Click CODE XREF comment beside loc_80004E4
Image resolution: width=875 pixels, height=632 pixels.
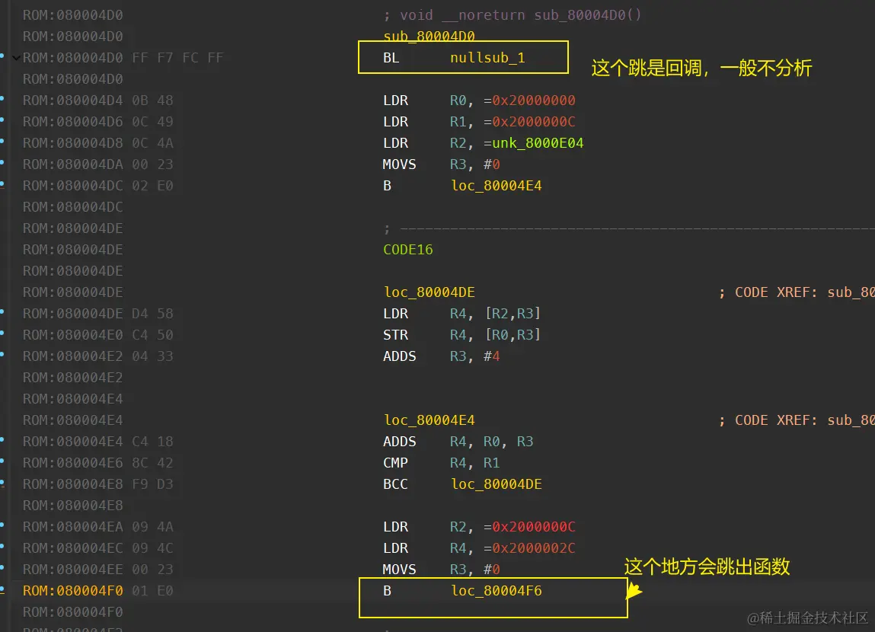point(797,420)
